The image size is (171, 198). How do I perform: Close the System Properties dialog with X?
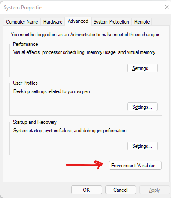[167, 7]
